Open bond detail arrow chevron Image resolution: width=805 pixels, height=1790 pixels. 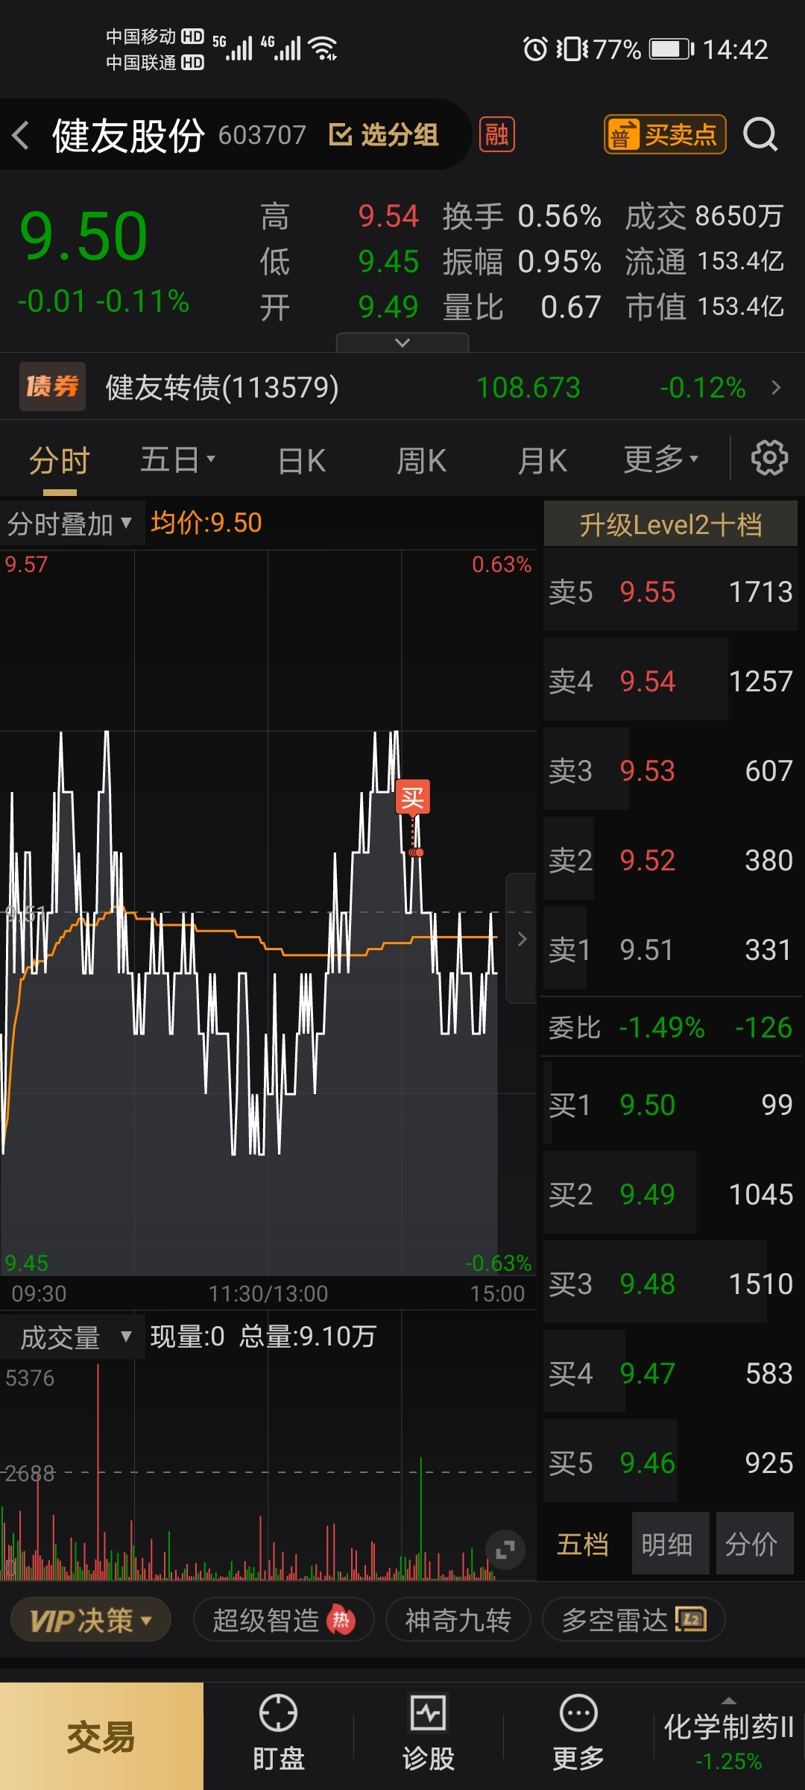pos(776,387)
